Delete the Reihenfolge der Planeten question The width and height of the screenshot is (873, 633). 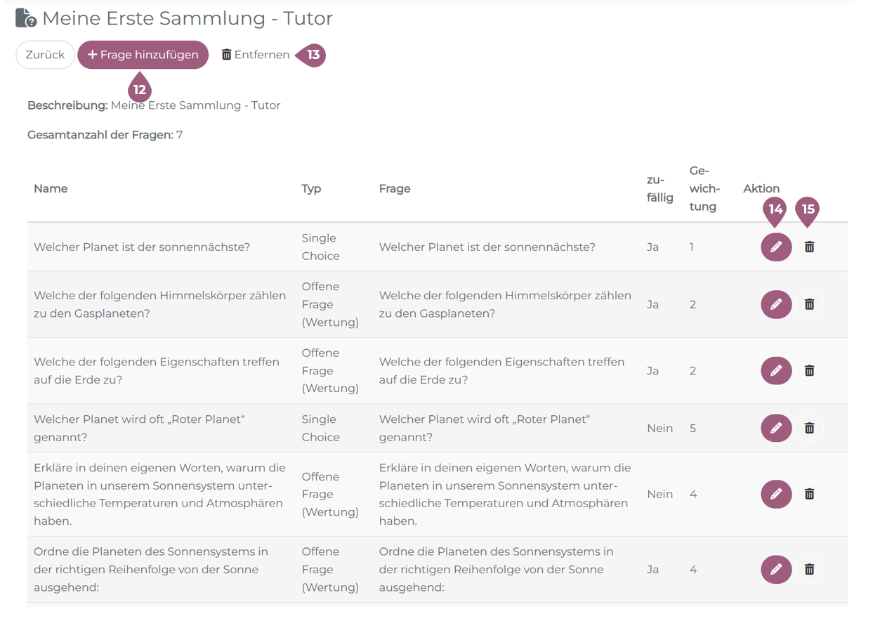pyautogui.click(x=809, y=569)
